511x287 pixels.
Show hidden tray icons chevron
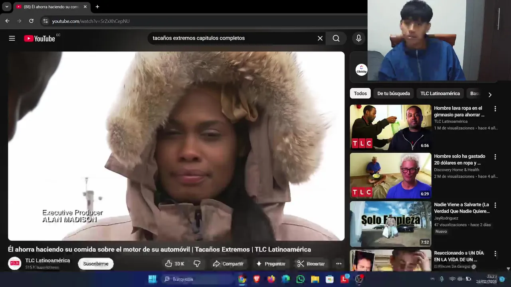[433, 279]
